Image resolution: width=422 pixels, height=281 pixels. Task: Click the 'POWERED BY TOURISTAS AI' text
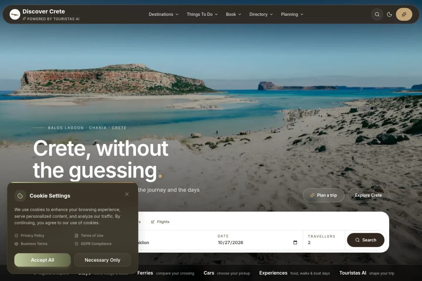(53, 19)
